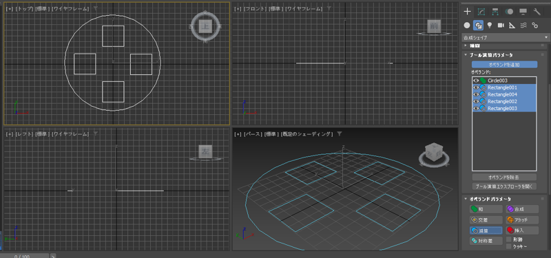Toggle visibility of Circle003 operand
The height and width of the screenshot is (258, 551).
[x=476, y=80]
